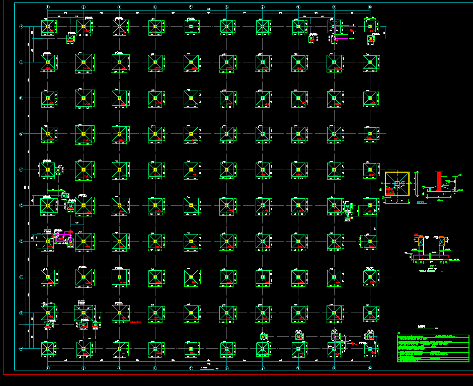Select bottom-right corner footing at grid 10, axis A
The height and width of the screenshot is (386, 473).
point(370,348)
